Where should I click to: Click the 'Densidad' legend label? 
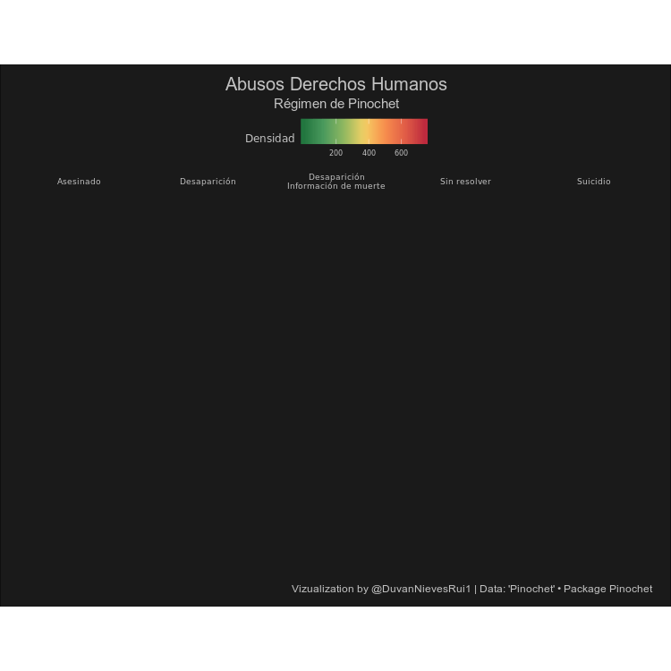coord(269,139)
